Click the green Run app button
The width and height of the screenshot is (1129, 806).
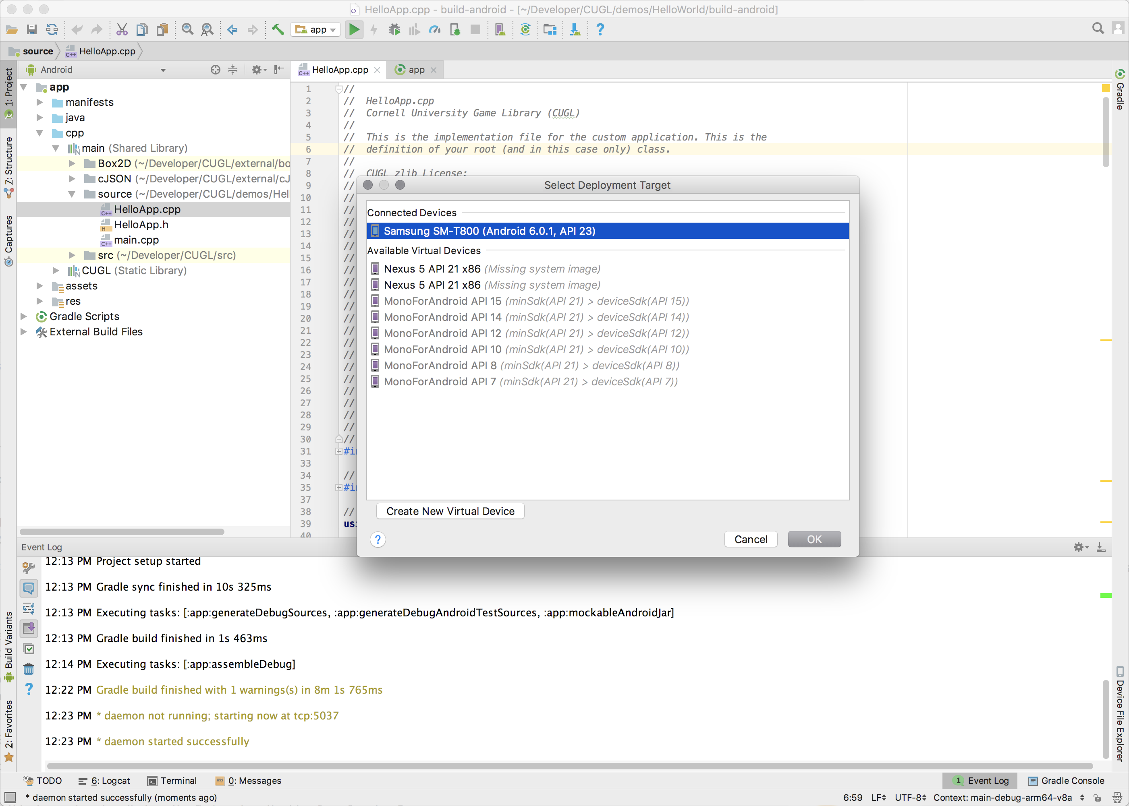(x=354, y=30)
